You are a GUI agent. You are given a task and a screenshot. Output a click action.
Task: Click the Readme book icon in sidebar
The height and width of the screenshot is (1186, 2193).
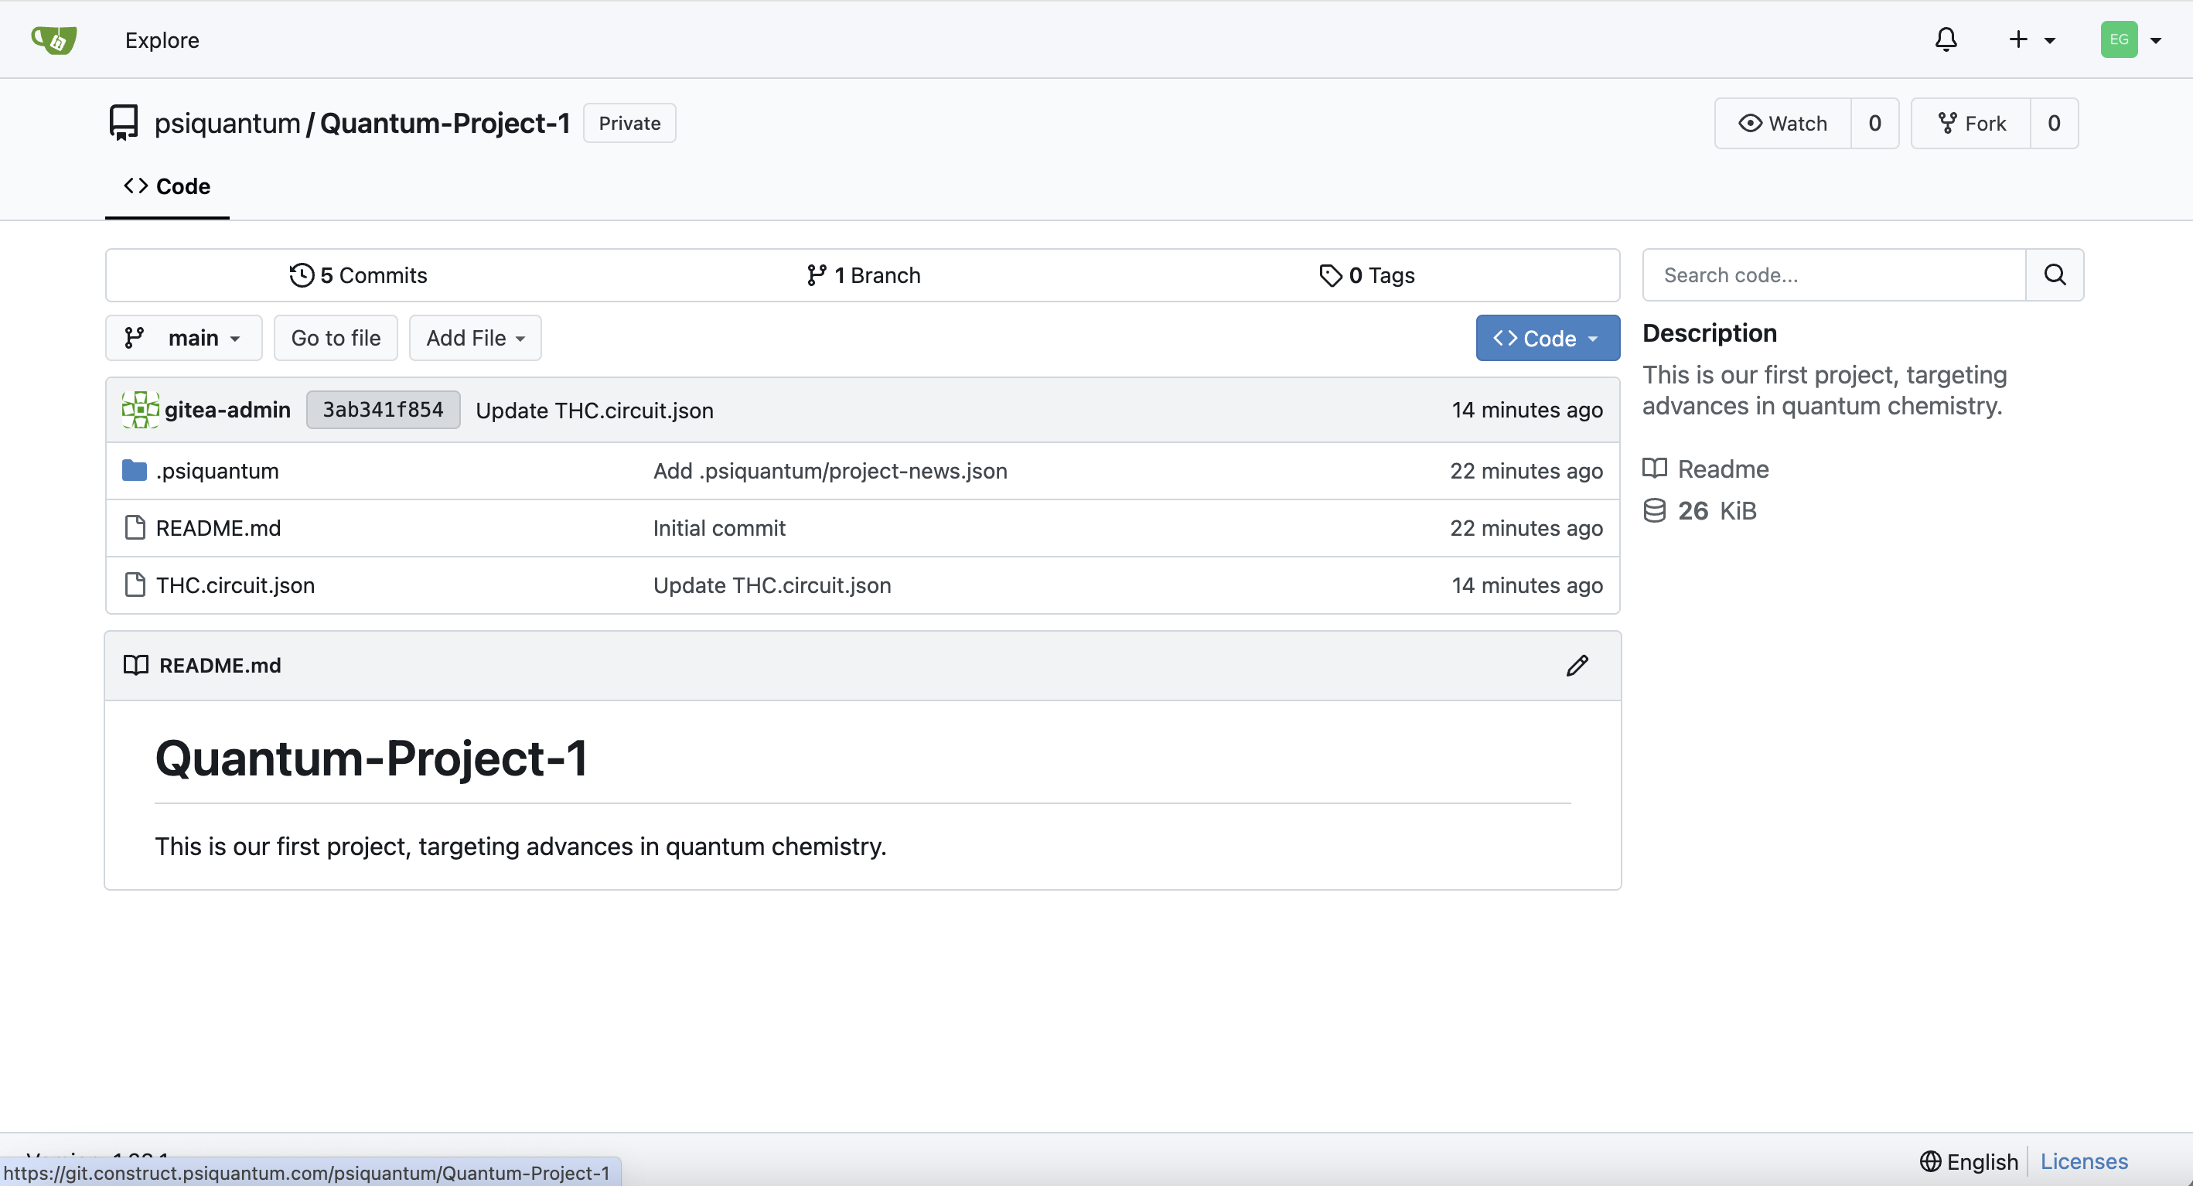tap(1654, 469)
